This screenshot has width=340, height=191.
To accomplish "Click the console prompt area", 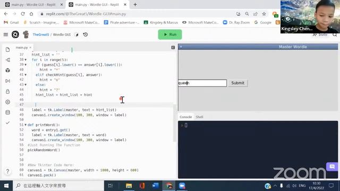I will (258, 150).
